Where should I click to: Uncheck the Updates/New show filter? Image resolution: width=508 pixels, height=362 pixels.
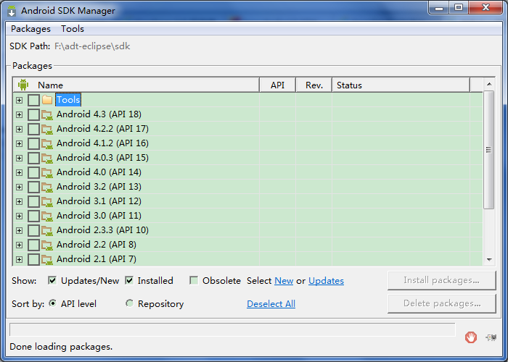pyautogui.click(x=52, y=280)
